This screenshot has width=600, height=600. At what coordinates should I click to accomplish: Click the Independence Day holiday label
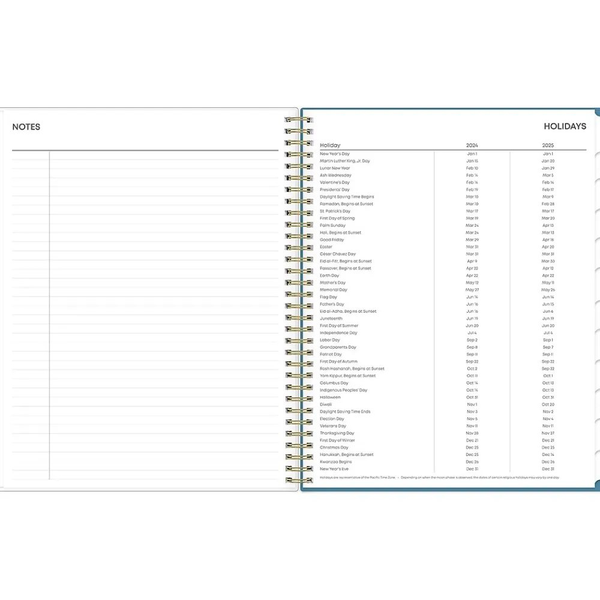coord(338,333)
